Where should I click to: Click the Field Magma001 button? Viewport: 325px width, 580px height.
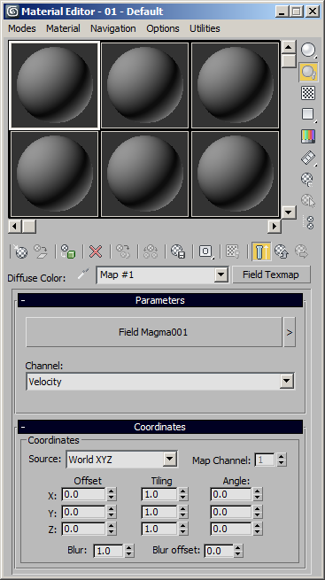(153, 332)
